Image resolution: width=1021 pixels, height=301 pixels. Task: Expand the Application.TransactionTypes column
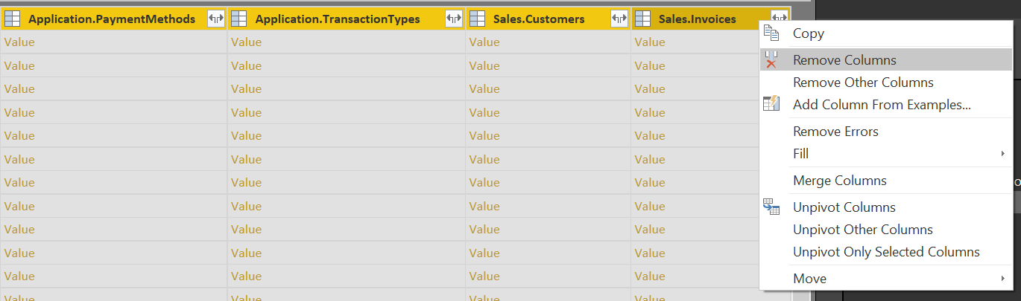point(454,19)
